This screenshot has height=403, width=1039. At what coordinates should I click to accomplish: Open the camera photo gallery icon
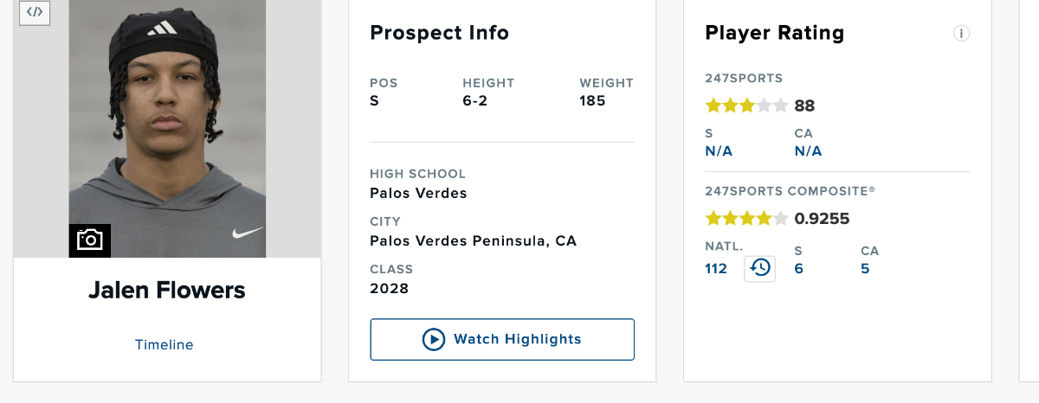[90, 240]
